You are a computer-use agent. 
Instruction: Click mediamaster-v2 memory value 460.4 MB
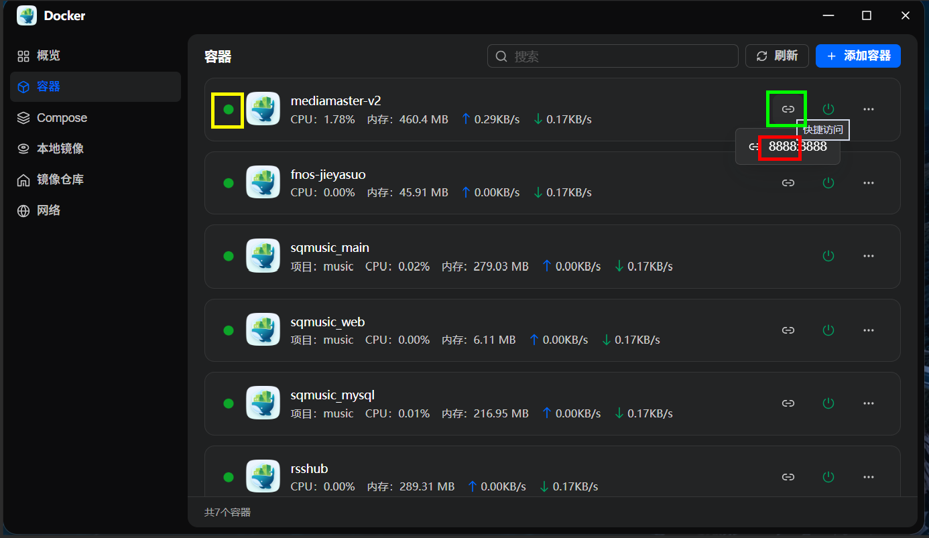(x=424, y=119)
